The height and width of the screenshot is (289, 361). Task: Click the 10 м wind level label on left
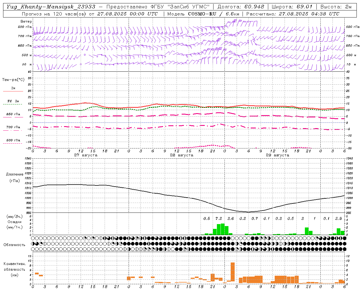(27, 64)
